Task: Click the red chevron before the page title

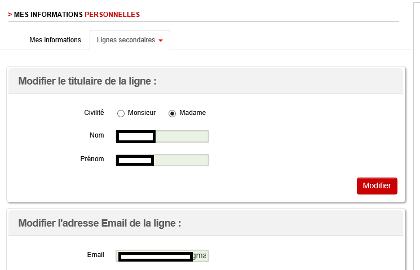Action: (x=10, y=14)
